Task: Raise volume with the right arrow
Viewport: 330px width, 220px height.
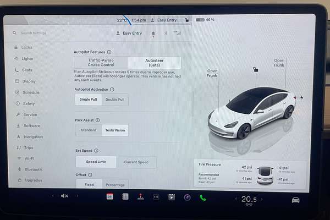Action: (77, 196)
